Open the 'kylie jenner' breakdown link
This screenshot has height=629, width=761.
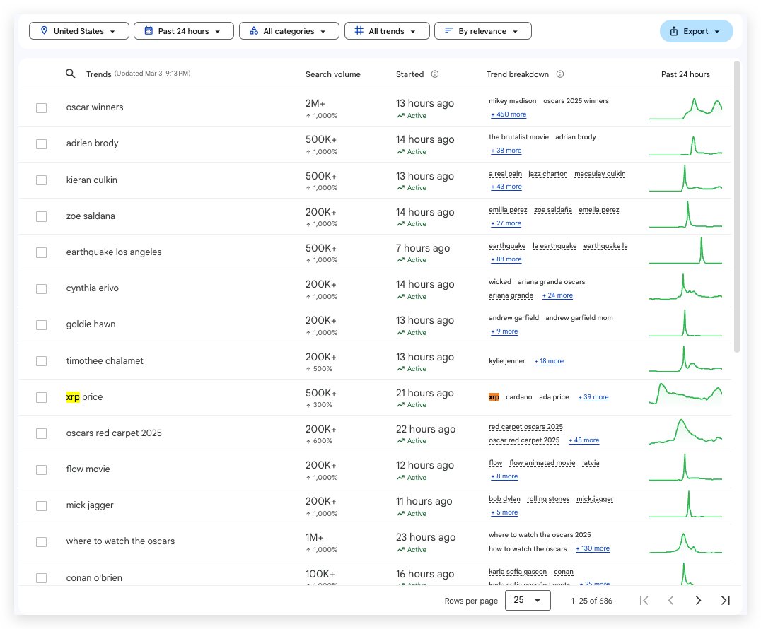click(506, 361)
